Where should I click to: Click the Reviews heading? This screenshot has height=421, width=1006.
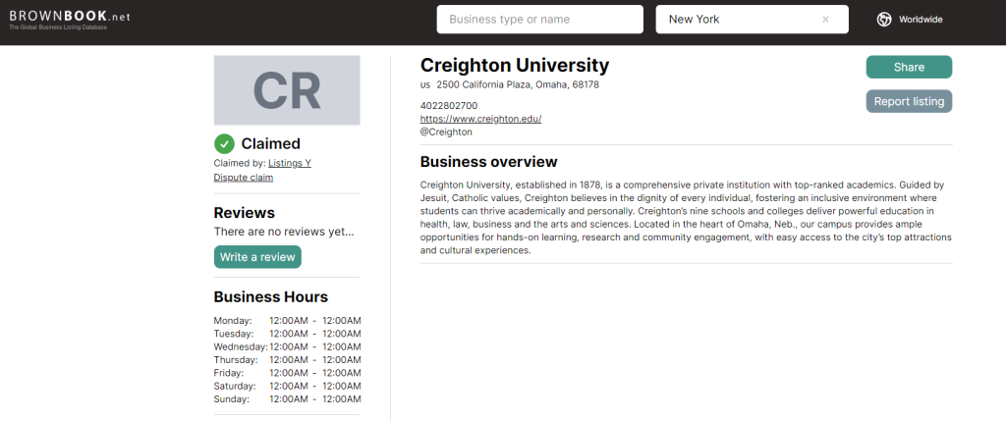244,213
